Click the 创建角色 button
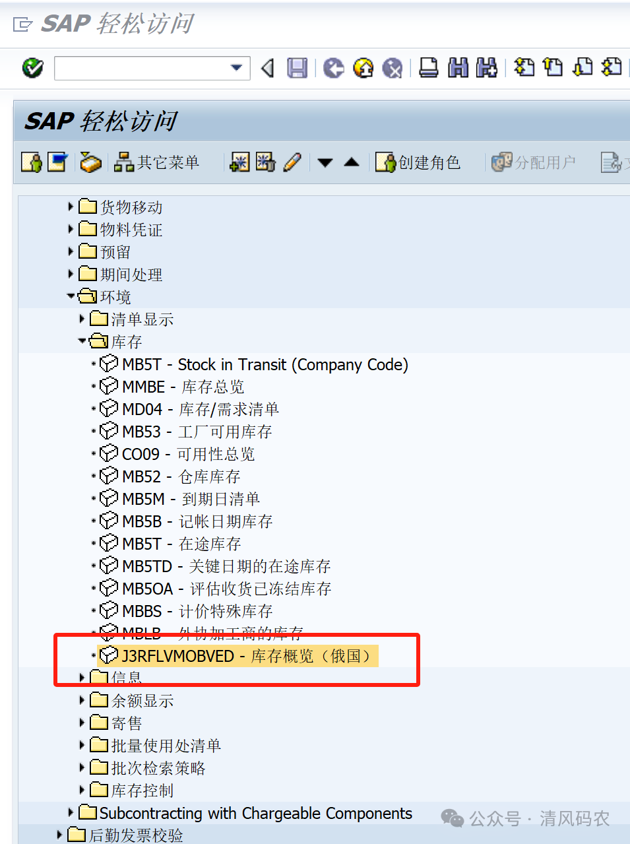This screenshot has height=844, width=630. pos(418,162)
